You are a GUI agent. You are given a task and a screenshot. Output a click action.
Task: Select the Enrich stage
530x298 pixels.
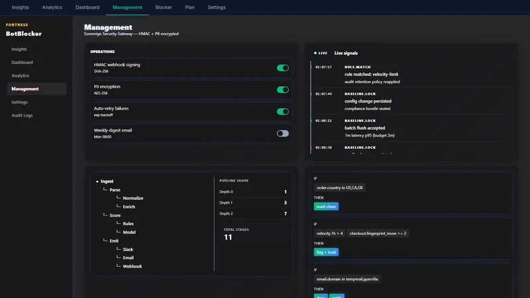[x=129, y=207]
